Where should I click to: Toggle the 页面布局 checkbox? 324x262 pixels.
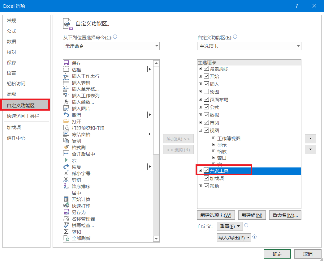pyautogui.click(x=206, y=99)
